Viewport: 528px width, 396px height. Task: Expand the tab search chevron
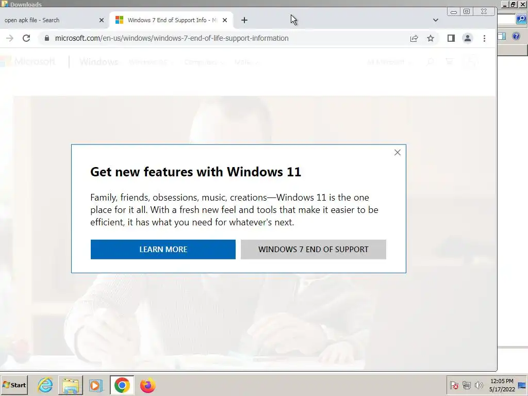[x=435, y=20]
